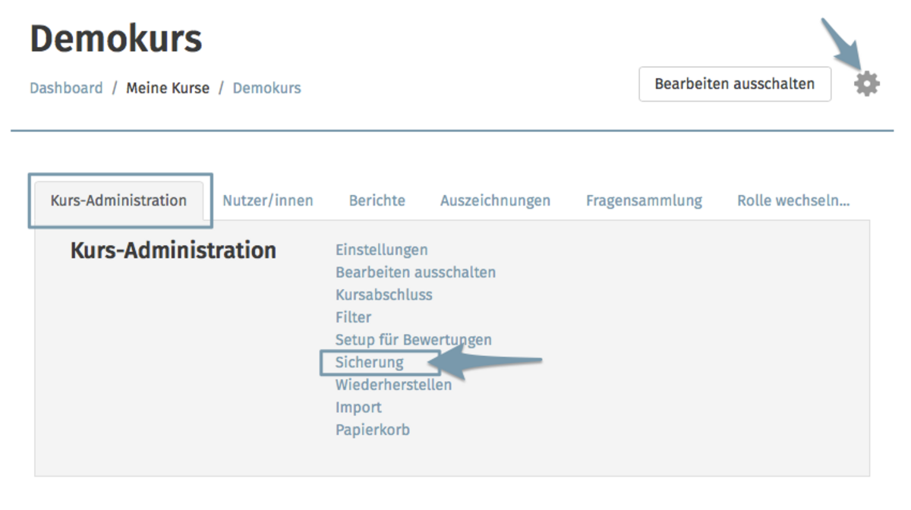Viewport: 911px width, 510px height.
Task: Open Kursabschluss settings link
Action: pos(384,294)
